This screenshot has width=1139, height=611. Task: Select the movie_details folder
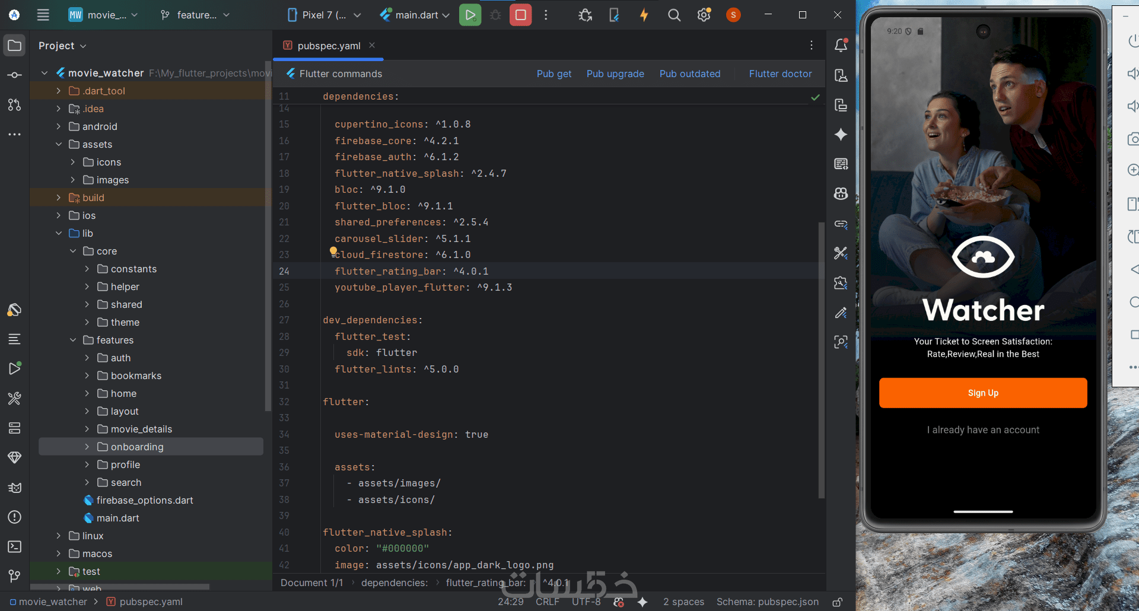141,429
